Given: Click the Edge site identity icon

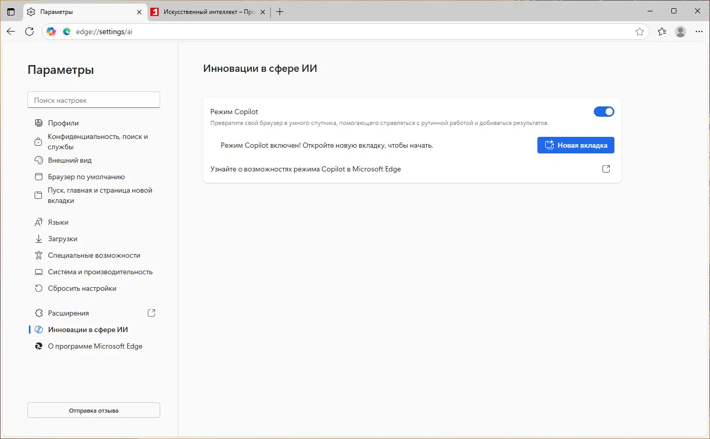Looking at the screenshot, I should (67, 32).
